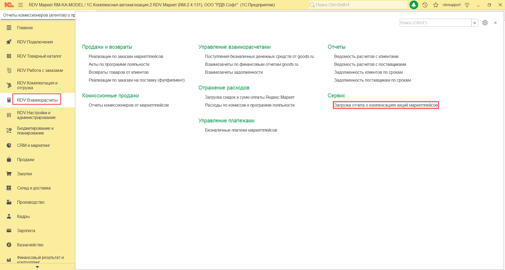This screenshot has width=505, height=270.
Task: Select RDV:Взаиморасчеты section
Action: click(37, 100)
